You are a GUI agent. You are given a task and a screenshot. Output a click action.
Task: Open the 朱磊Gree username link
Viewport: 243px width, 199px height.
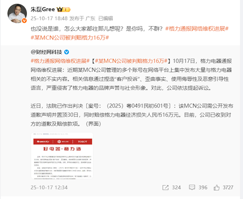tap(43, 9)
